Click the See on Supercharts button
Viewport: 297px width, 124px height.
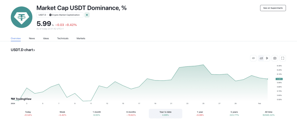coord(273,8)
